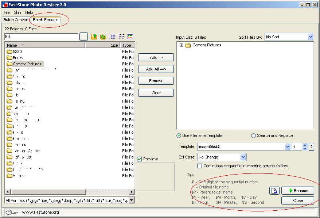Sort by the Size column header

pos(102,45)
